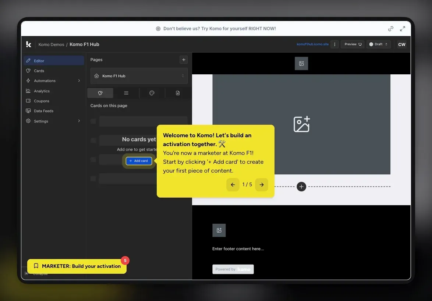Go to previous tour step arrow
This screenshot has height=301, width=432.
233,185
